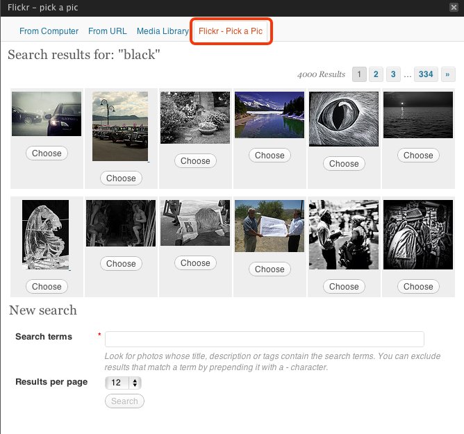Open the dark seated figures thumbnail
The height and width of the screenshot is (434, 464).
(x=121, y=223)
